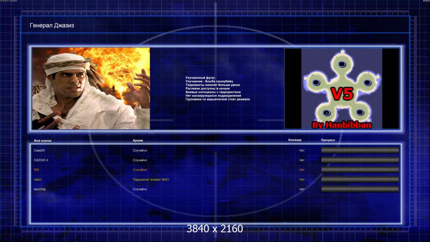Click player 555's army 'Случайно'
Image resolution: width=430 pixels, height=242 pixels.
click(140, 170)
